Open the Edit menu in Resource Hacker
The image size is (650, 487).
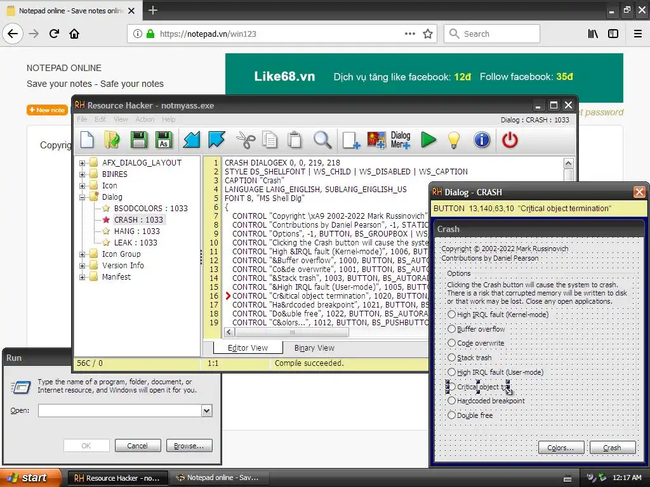click(x=100, y=119)
